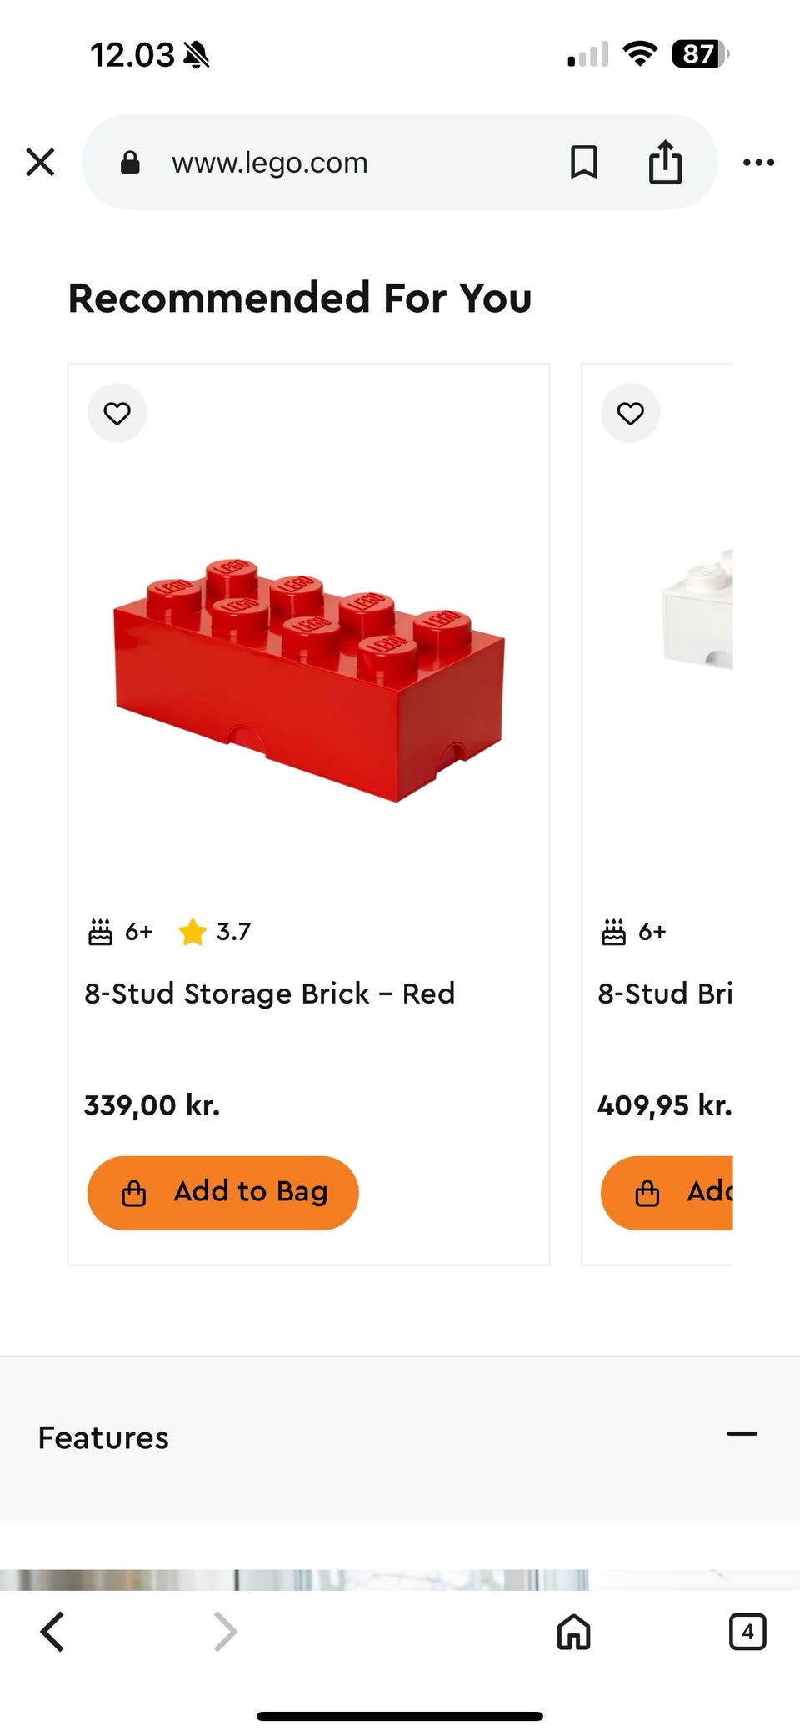This screenshot has height=1736, width=800.
Task: Add white 8-stud brick to wishlist
Action: click(630, 413)
